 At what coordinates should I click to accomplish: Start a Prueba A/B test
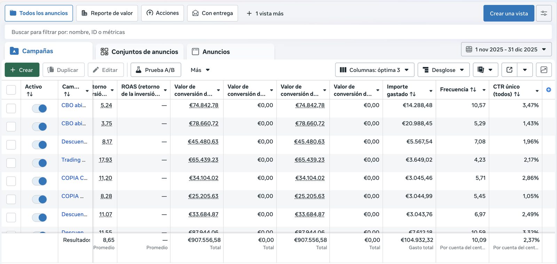[156, 70]
